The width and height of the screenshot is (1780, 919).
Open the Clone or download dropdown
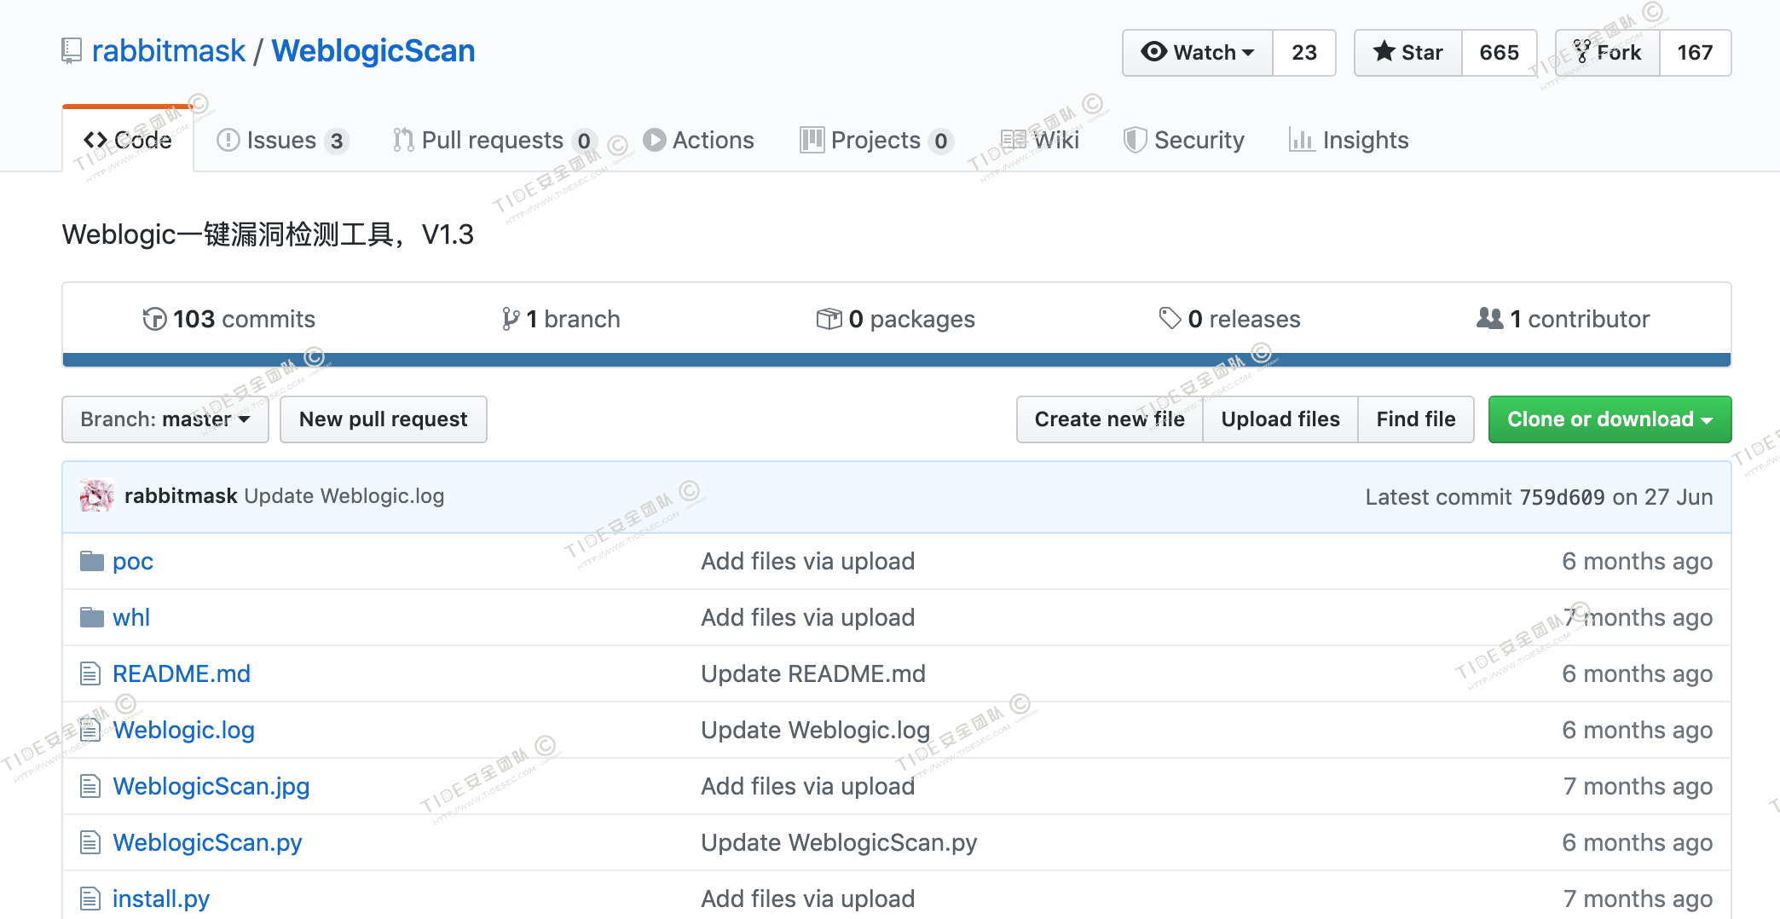(1610, 419)
